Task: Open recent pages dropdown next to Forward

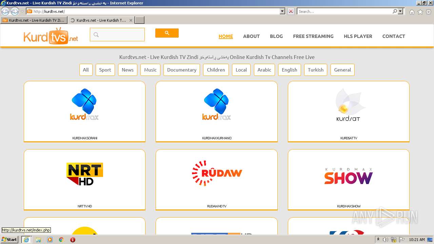Action: (22, 12)
